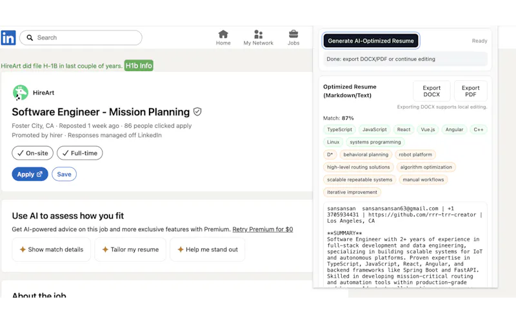Export the resume as PDF
This screenshot has width=516, height=323.
[x=470, y=91]
